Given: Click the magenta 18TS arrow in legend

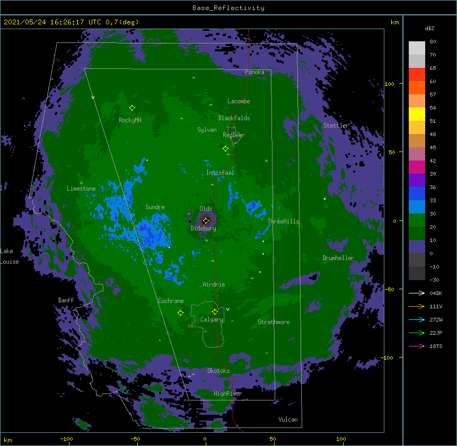Looking at the screenshot, I should [x=417, y=346].
